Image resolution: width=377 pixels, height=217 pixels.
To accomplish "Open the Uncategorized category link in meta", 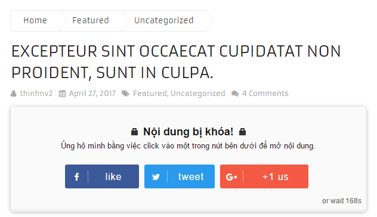I will tap(198, 94).
